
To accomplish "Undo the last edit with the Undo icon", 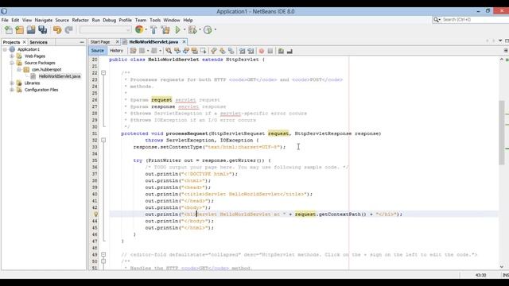I will click(57, 30).
